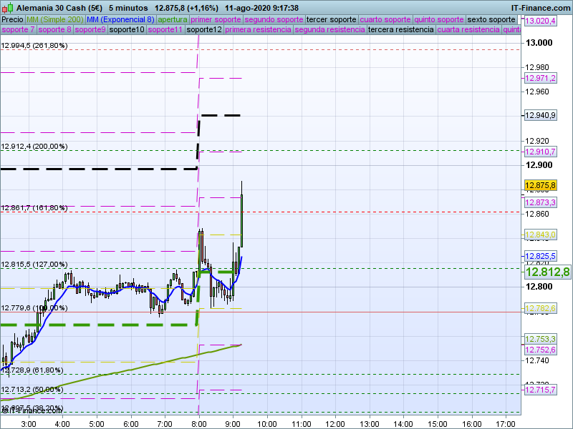Viewport: 573px width, 429px height.
Task: Select the primer soporte label
Action: coord(216,19)
